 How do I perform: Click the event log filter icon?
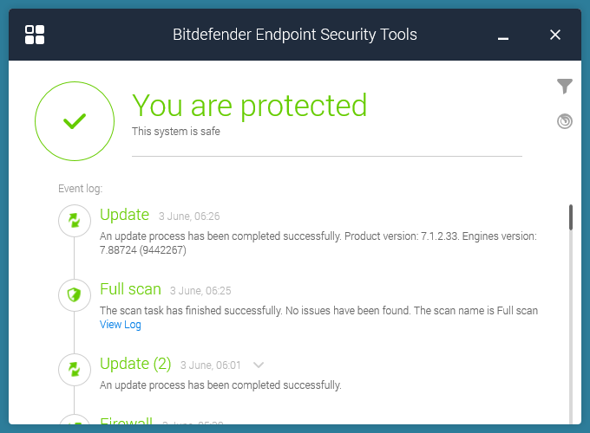(x=565, y=86)
